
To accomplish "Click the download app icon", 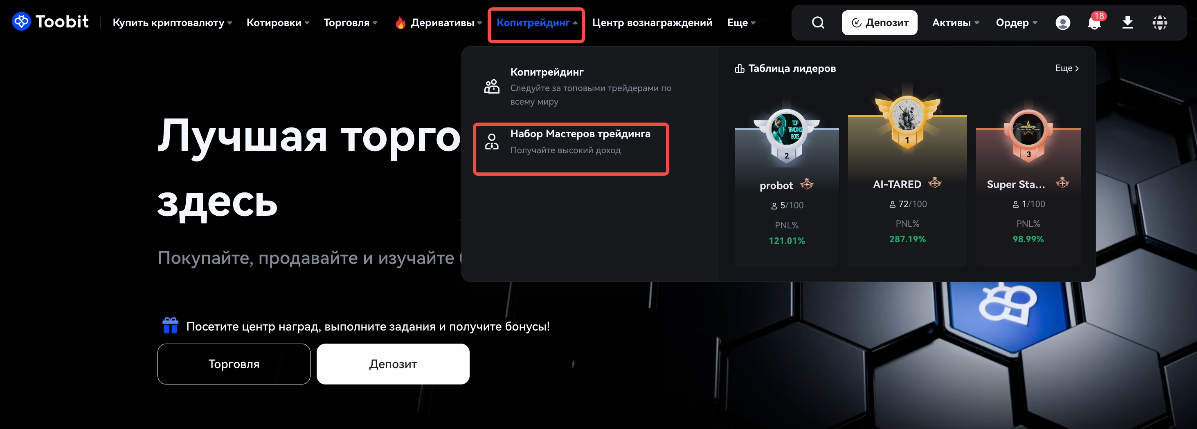I will pos(1128,22).
